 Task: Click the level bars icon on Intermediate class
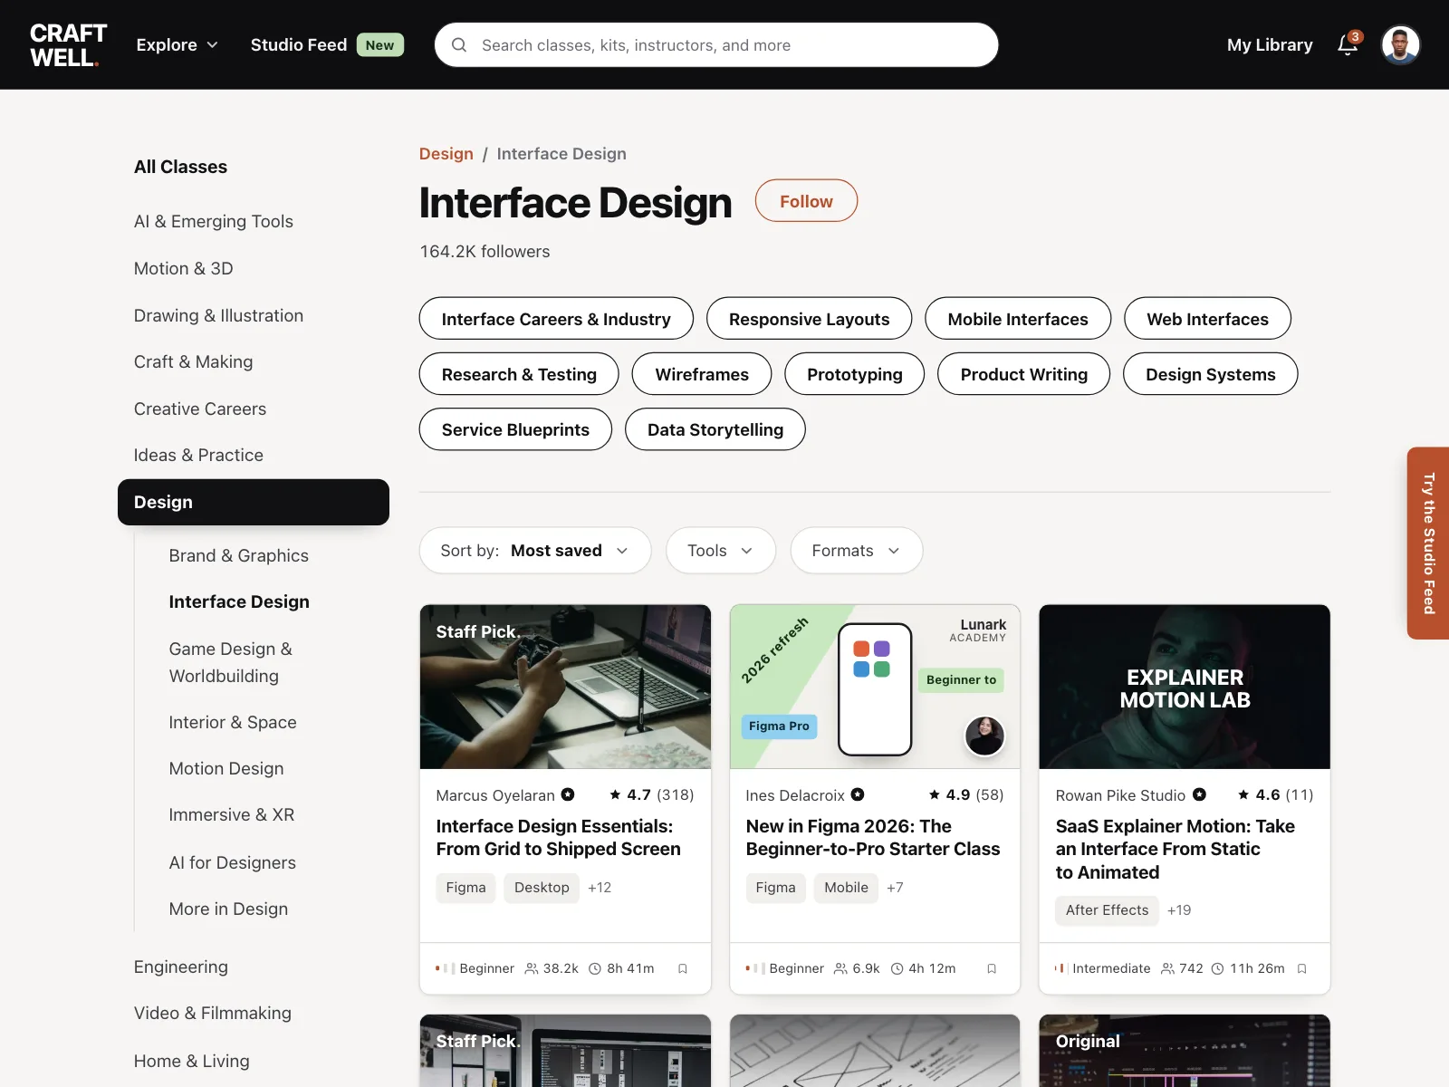click(x=1060, y=968)
